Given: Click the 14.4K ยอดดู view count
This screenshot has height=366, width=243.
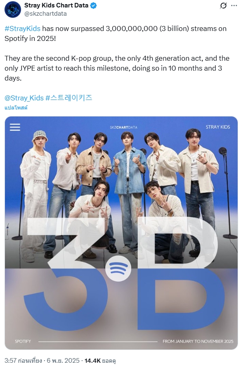Looking at the screenshot, I should click(x=100, y=361).
